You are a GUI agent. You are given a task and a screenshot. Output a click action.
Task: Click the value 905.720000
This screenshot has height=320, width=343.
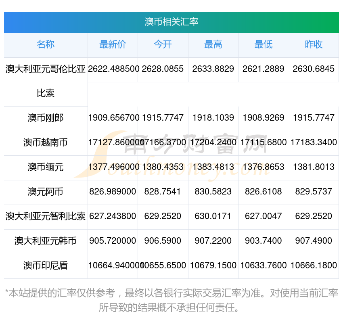113,241
